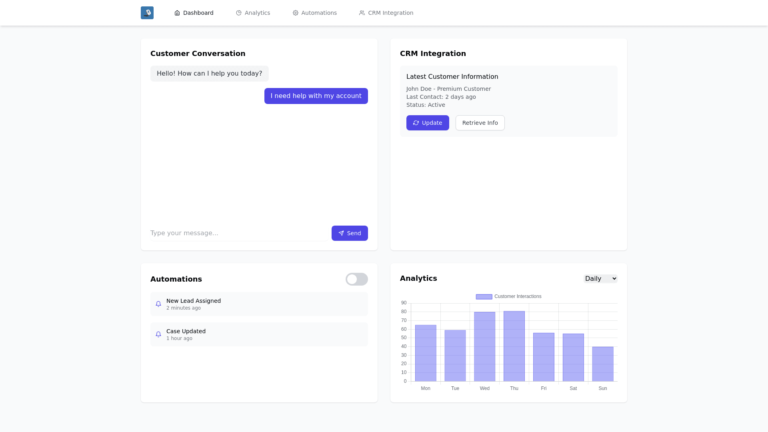Screen dimensions: 768x432
Task: Click the CRM Integration users icon
Action: click(362, 13)
